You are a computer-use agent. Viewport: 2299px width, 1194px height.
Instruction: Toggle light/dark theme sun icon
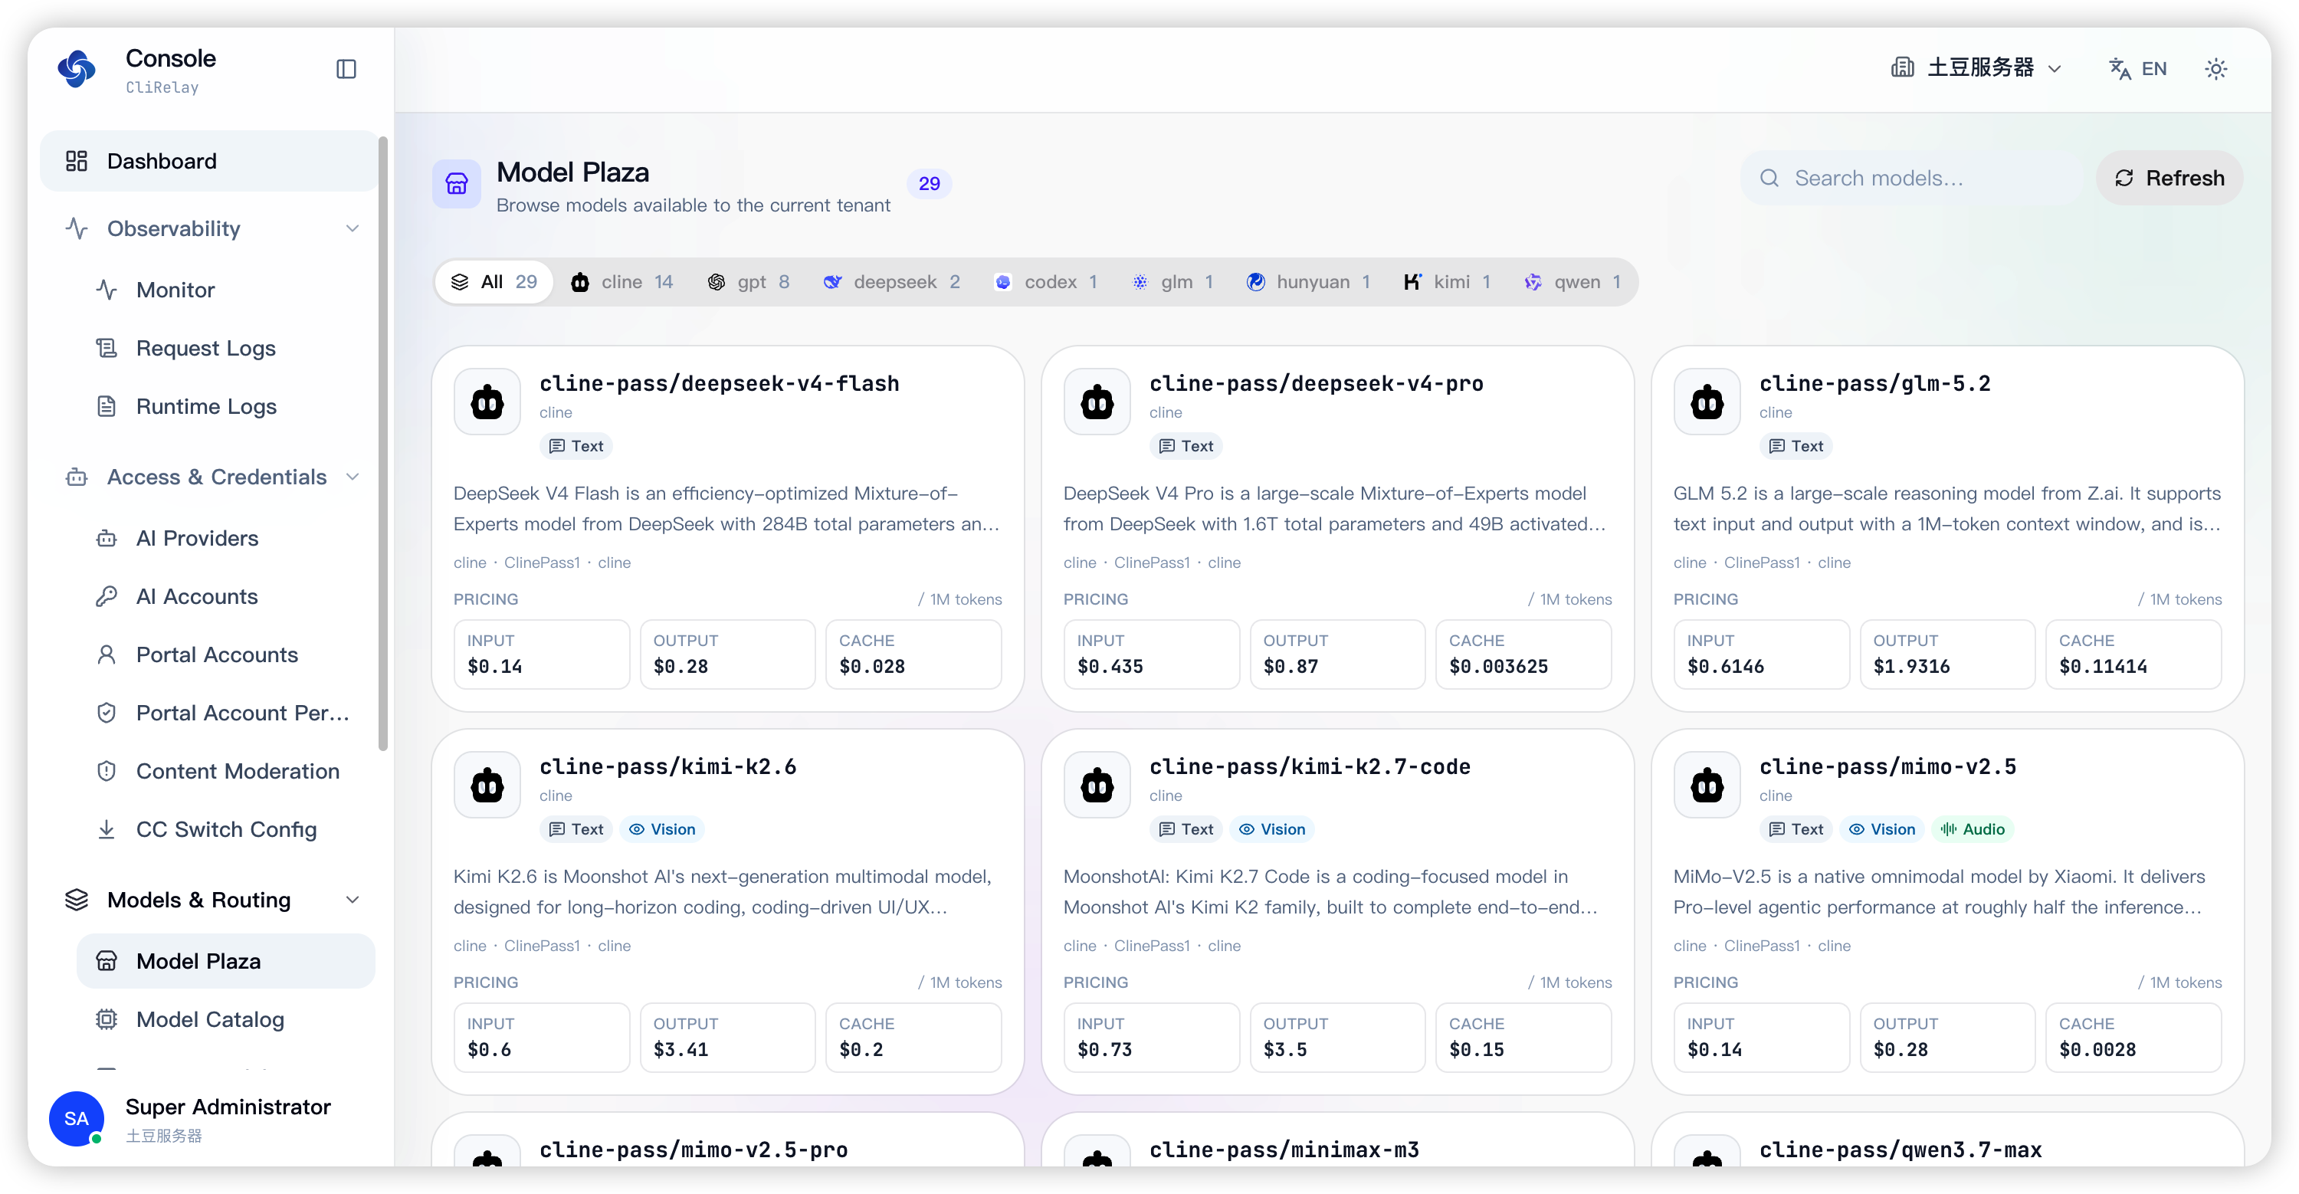point(2216,69)
